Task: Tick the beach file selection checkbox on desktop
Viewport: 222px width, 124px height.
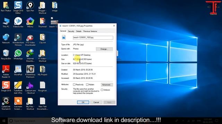Action: [x=52, y=18]
